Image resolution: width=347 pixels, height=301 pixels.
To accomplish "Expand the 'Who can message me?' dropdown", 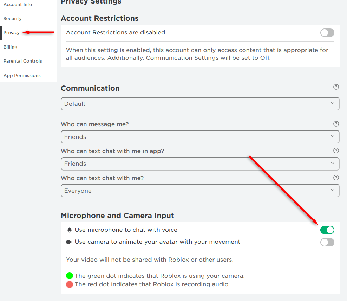I will pos(200,137).
